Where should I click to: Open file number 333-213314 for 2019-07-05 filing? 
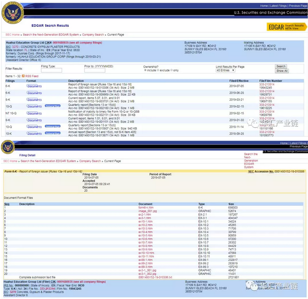click(x=267, y=85)
